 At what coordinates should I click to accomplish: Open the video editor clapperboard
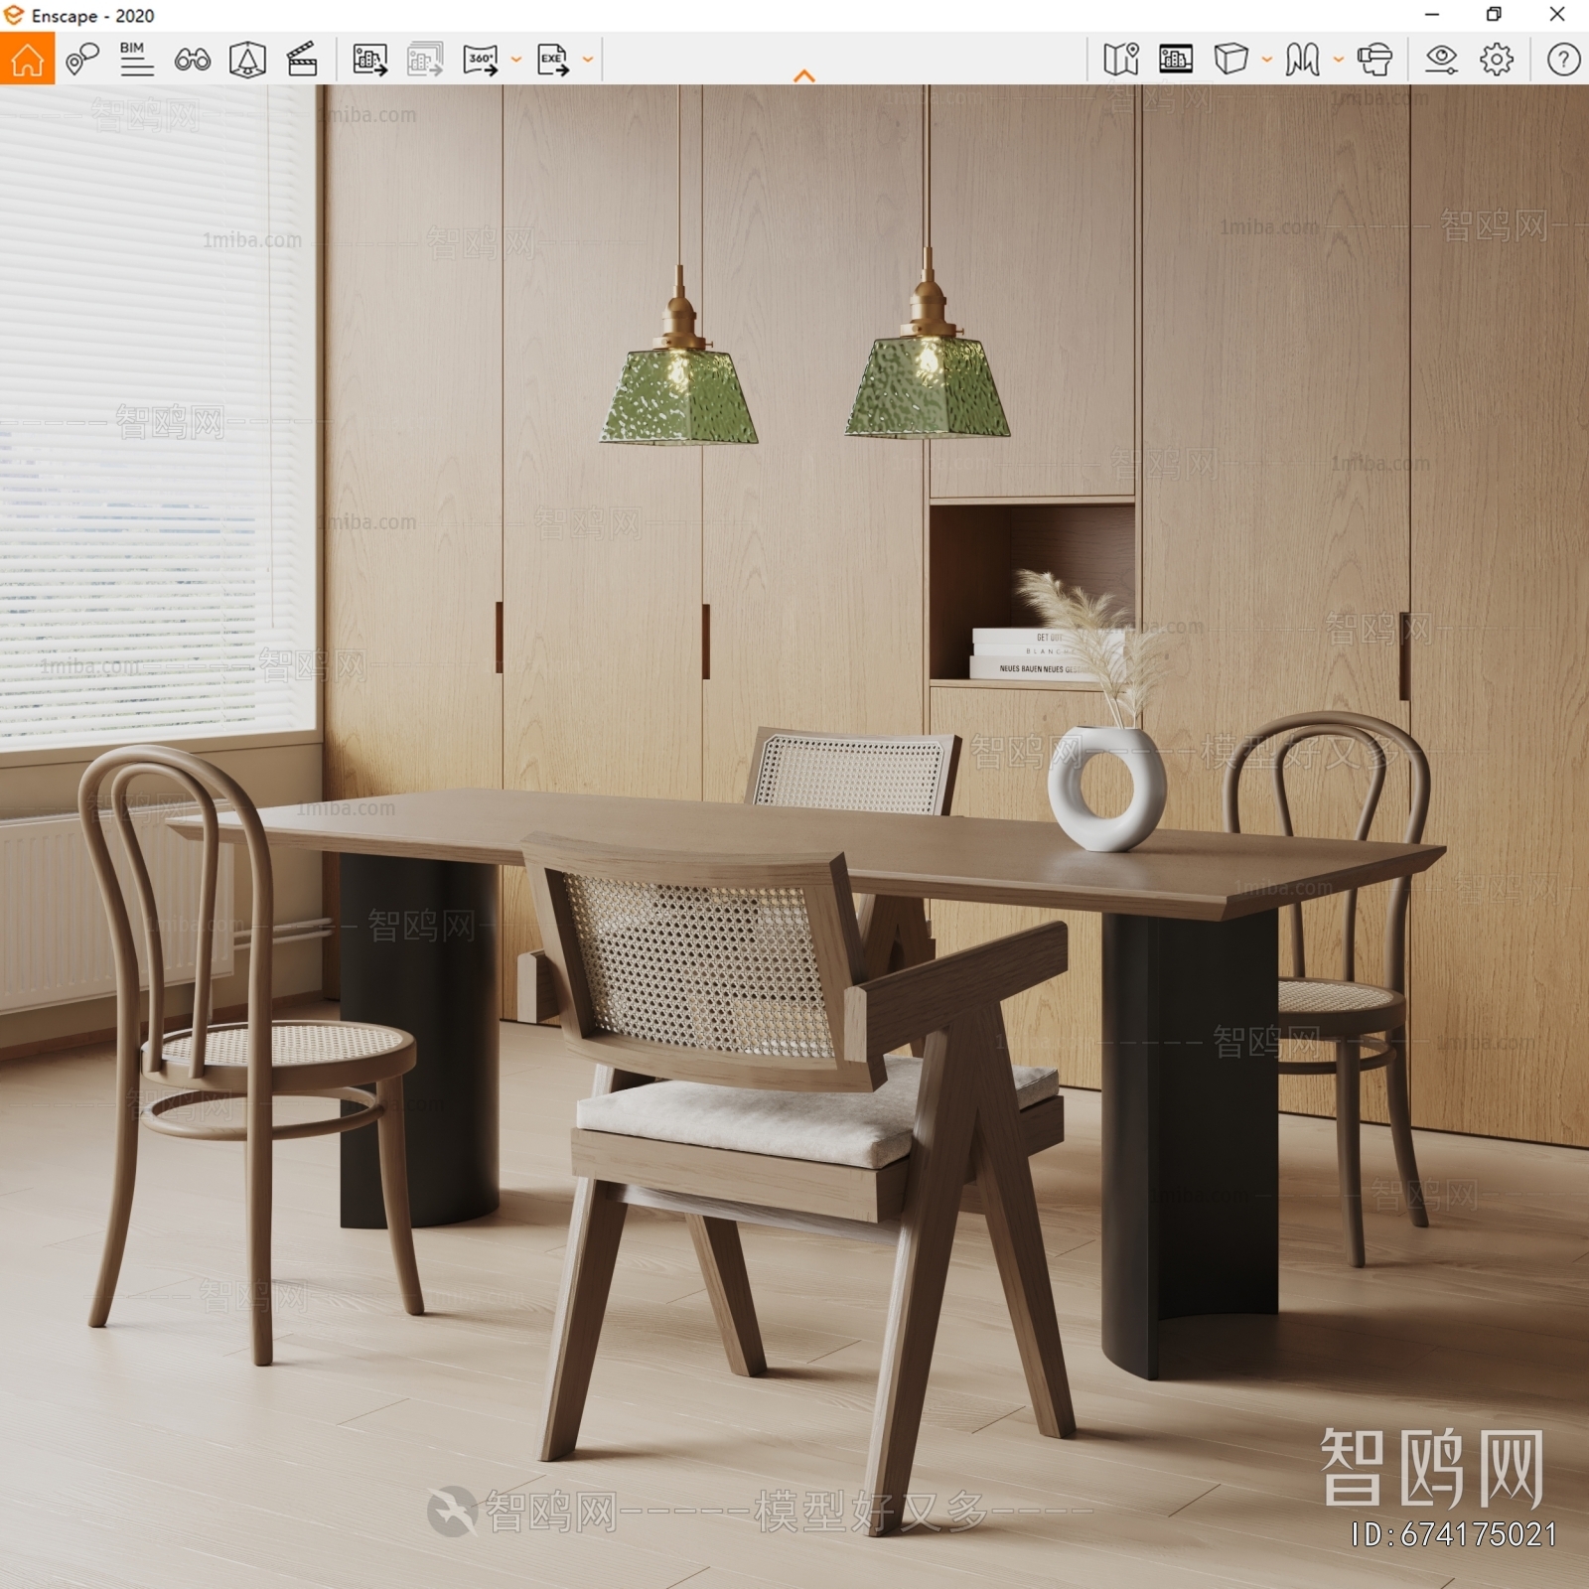point(302,60)
